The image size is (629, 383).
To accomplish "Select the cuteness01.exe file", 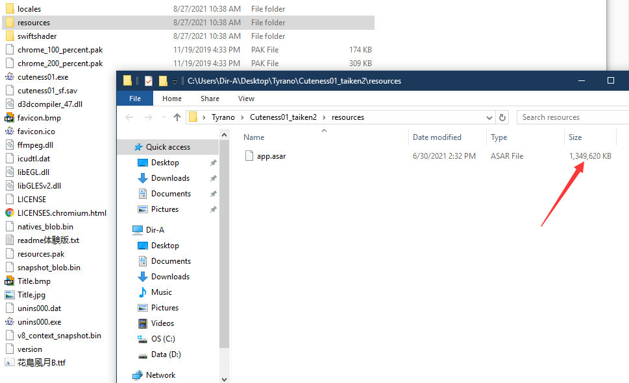I will 43,77.
